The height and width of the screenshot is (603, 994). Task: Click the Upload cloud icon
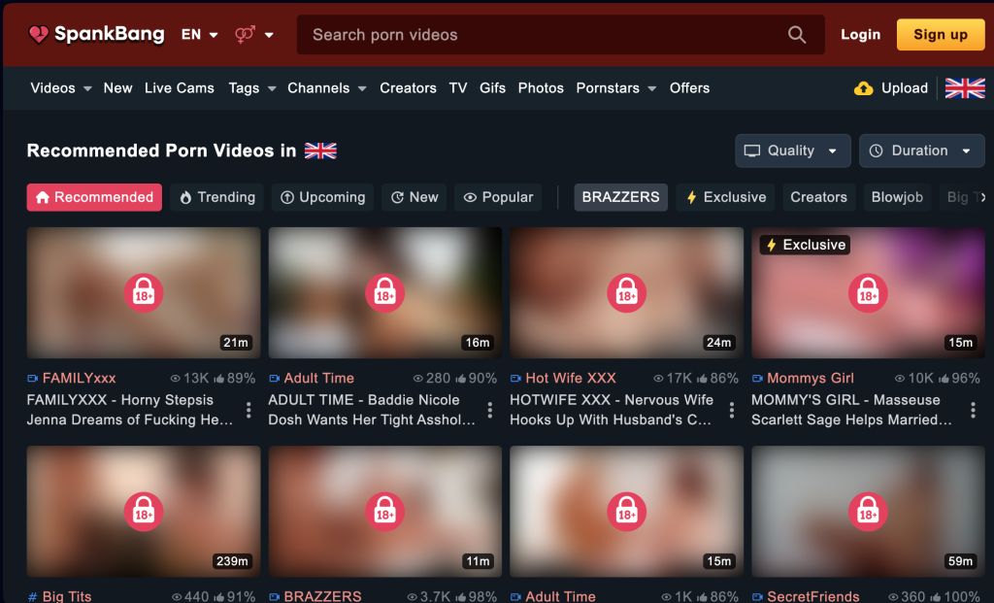(863, 88)
